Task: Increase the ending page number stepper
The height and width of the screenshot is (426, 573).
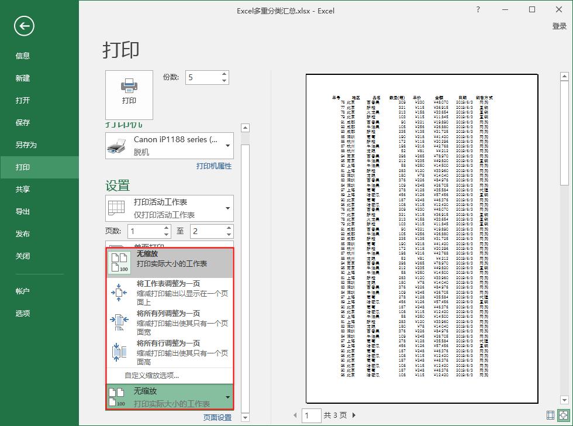Action: tap(229, 227)
